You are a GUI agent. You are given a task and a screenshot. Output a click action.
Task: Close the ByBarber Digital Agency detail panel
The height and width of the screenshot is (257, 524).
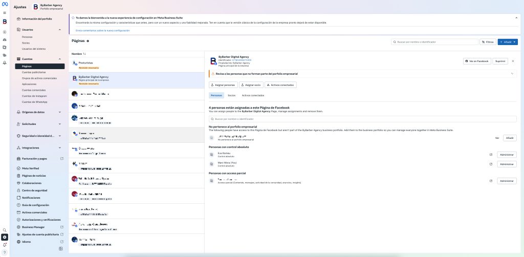pyautogui.click(x=513, y=61)
